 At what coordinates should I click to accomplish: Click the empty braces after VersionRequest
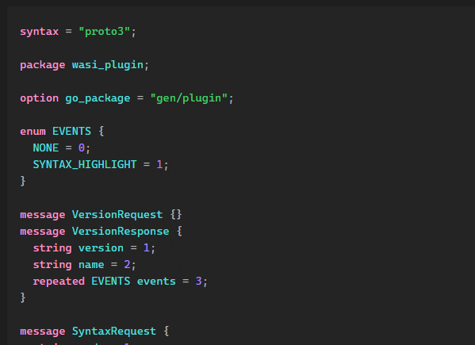tap(176, 215)
